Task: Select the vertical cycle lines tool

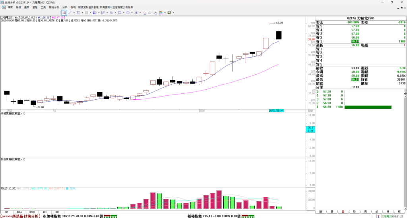Action: click(86, 13)
